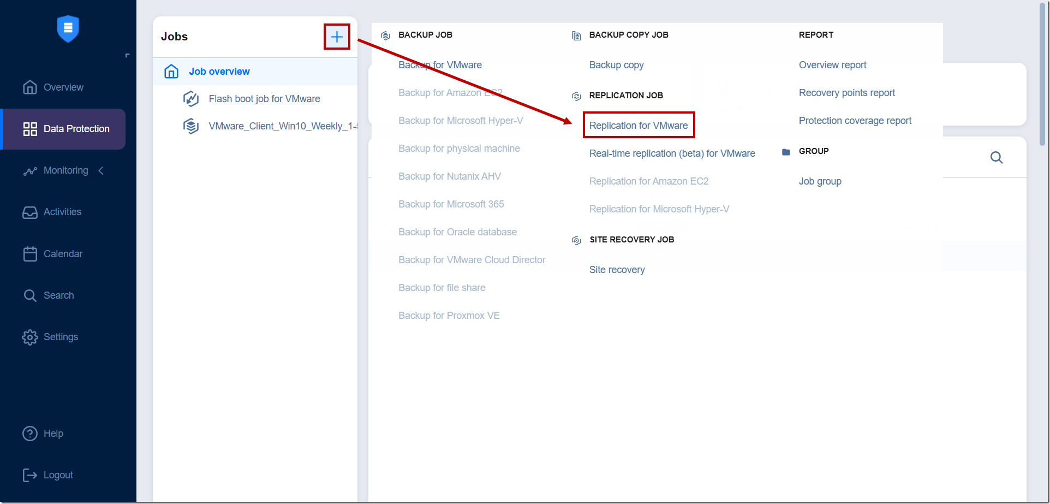Choose Backup for physical machine
This screenshot has height=504, width=1050.
459,149
